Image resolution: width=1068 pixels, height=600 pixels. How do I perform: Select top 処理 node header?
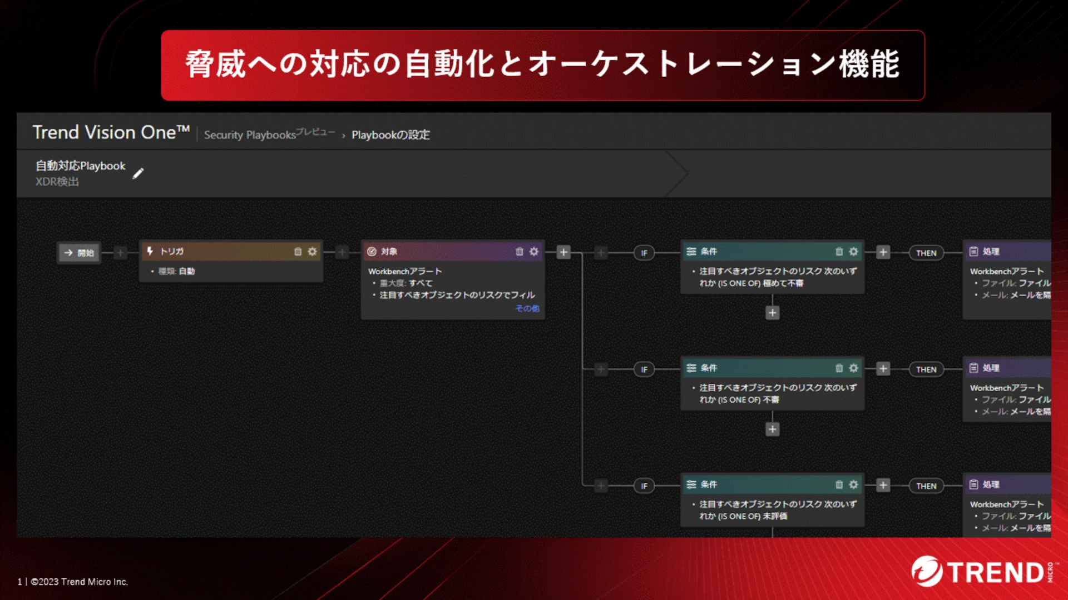(1007, 252)
